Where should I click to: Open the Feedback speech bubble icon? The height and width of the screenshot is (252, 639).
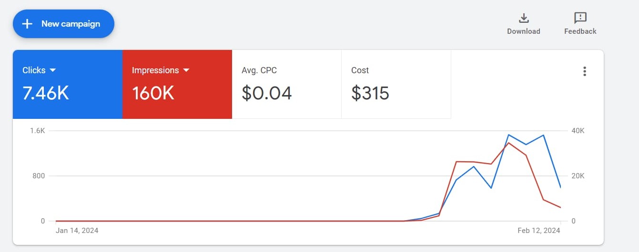[x=580, y=18]
